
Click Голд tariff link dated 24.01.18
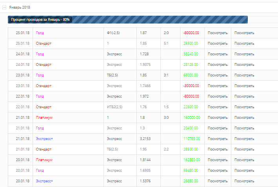[40, 54]
